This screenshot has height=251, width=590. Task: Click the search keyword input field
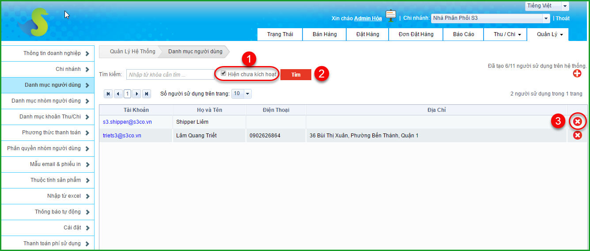pyautogui.click(x=170, y=74)
